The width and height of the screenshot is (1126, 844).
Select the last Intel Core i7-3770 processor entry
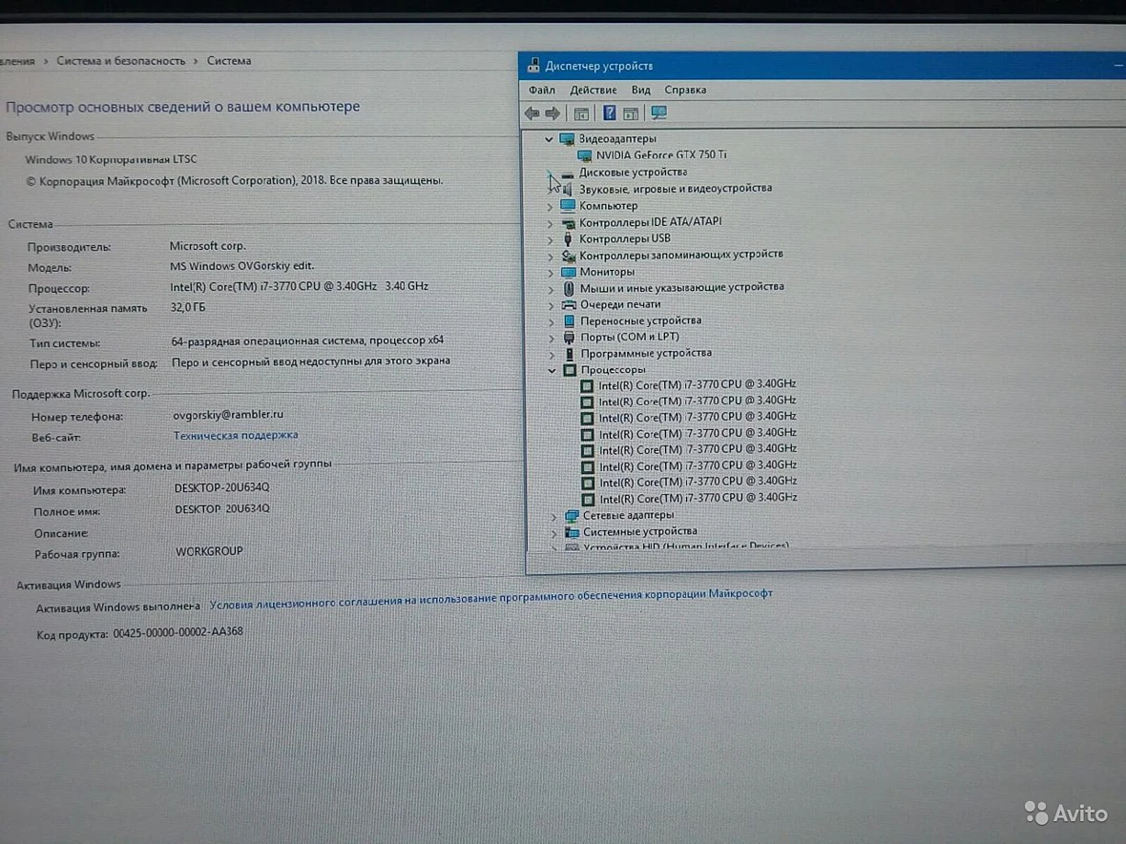click(699, 498)
